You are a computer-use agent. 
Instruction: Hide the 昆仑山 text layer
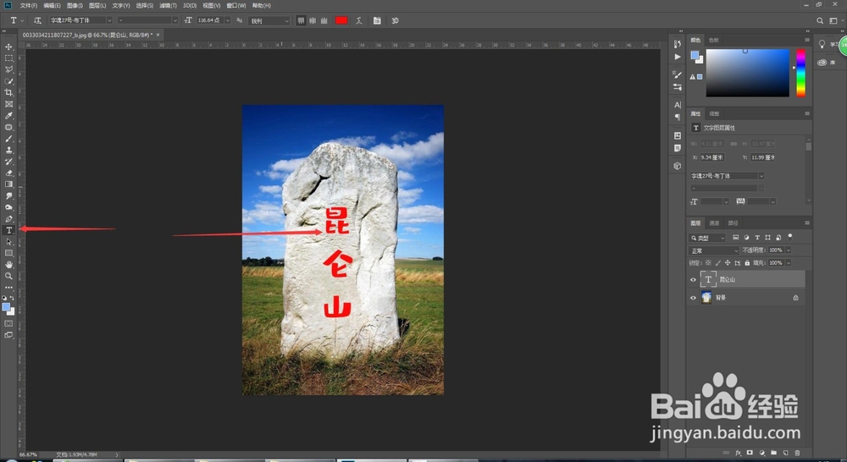[693, 279]
